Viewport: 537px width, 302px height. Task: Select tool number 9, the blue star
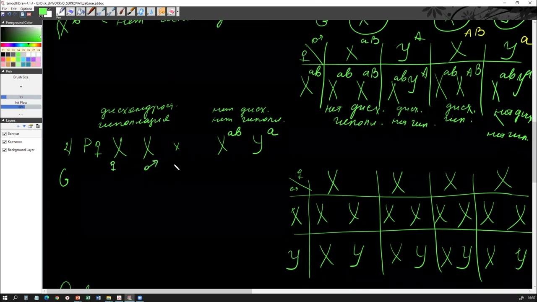pos(141,11)
